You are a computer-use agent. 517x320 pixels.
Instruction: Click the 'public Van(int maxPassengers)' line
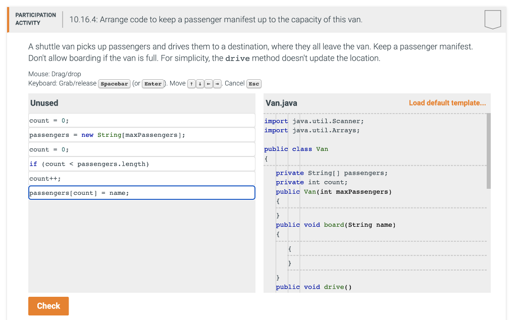(x=334, y=192)
